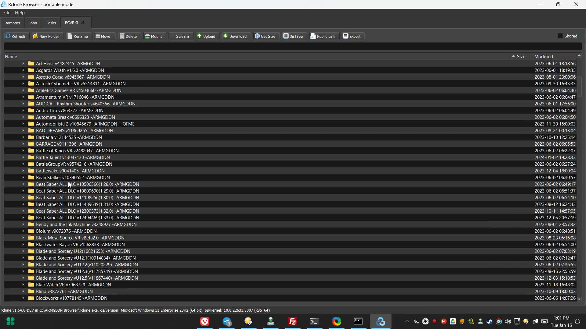Viewport: 586px width, 329px height.
Task: Open the File menu
Action: click(7, 13)
